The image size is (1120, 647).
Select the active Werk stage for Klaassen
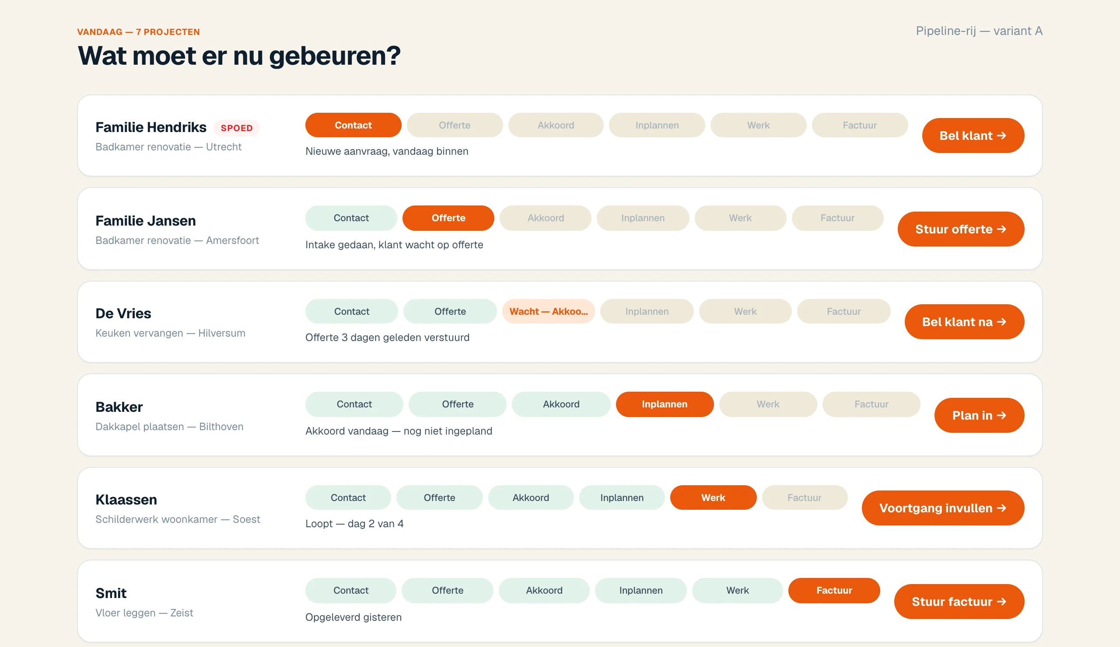tap(713, 497)
